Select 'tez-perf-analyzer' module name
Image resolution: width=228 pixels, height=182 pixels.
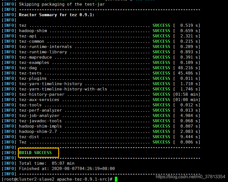(x=40, y=110)
